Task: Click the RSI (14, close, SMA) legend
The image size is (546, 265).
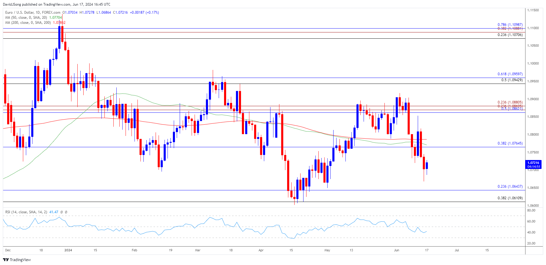Action: click(x=26, y=212)
